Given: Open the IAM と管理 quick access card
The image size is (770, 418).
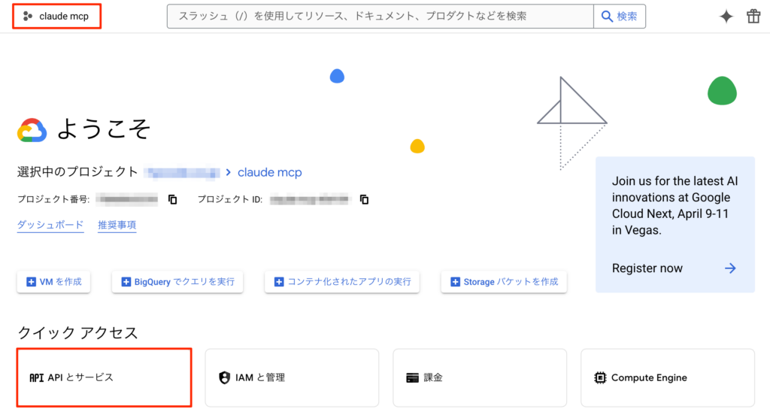Looking at the screenshot, I should pos(292,377).
